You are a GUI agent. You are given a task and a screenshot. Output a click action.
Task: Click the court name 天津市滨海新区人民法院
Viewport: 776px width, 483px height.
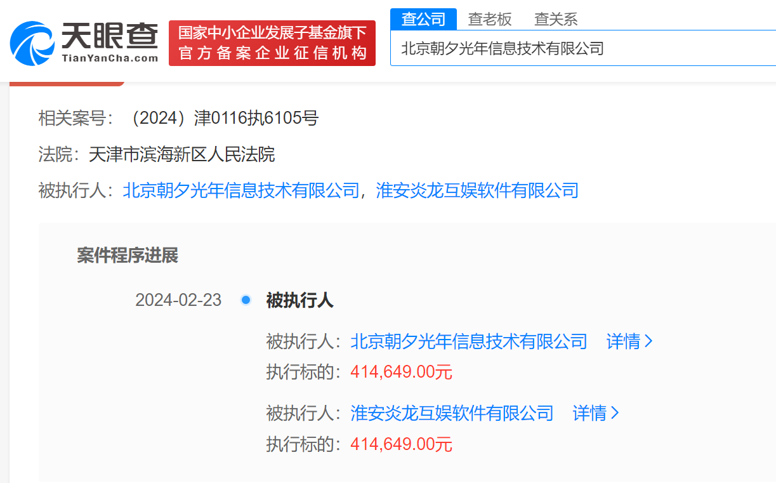point(181,154)
